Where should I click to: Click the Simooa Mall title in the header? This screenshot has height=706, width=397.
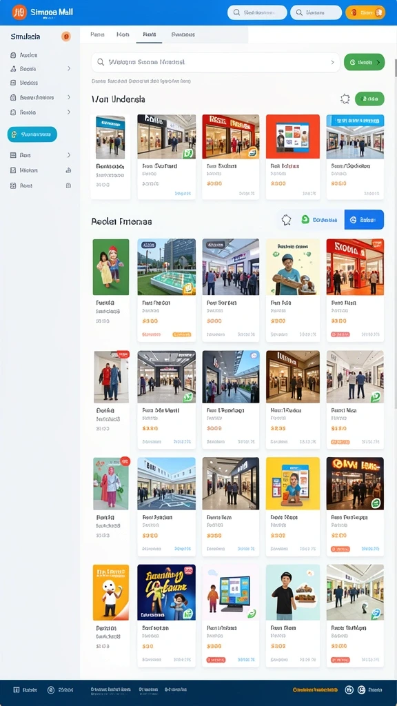[52, 12]
